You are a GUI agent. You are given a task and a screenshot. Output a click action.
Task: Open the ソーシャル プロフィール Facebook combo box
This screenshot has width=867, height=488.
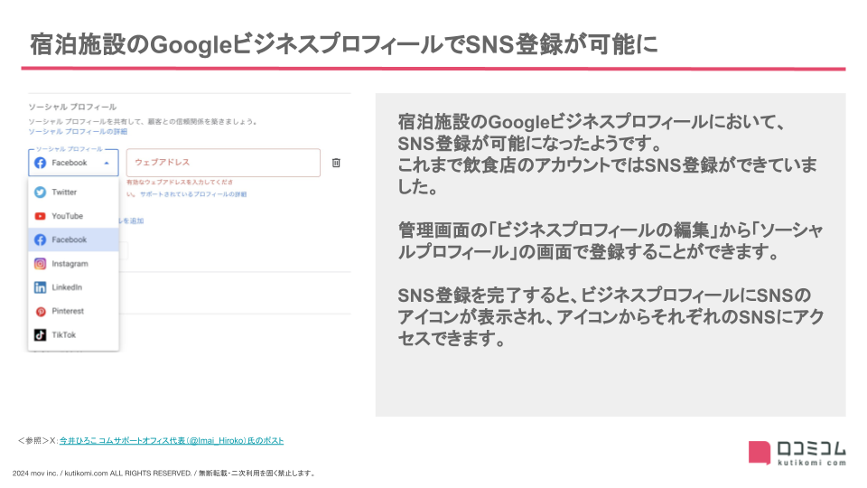(x=72, y=163)
